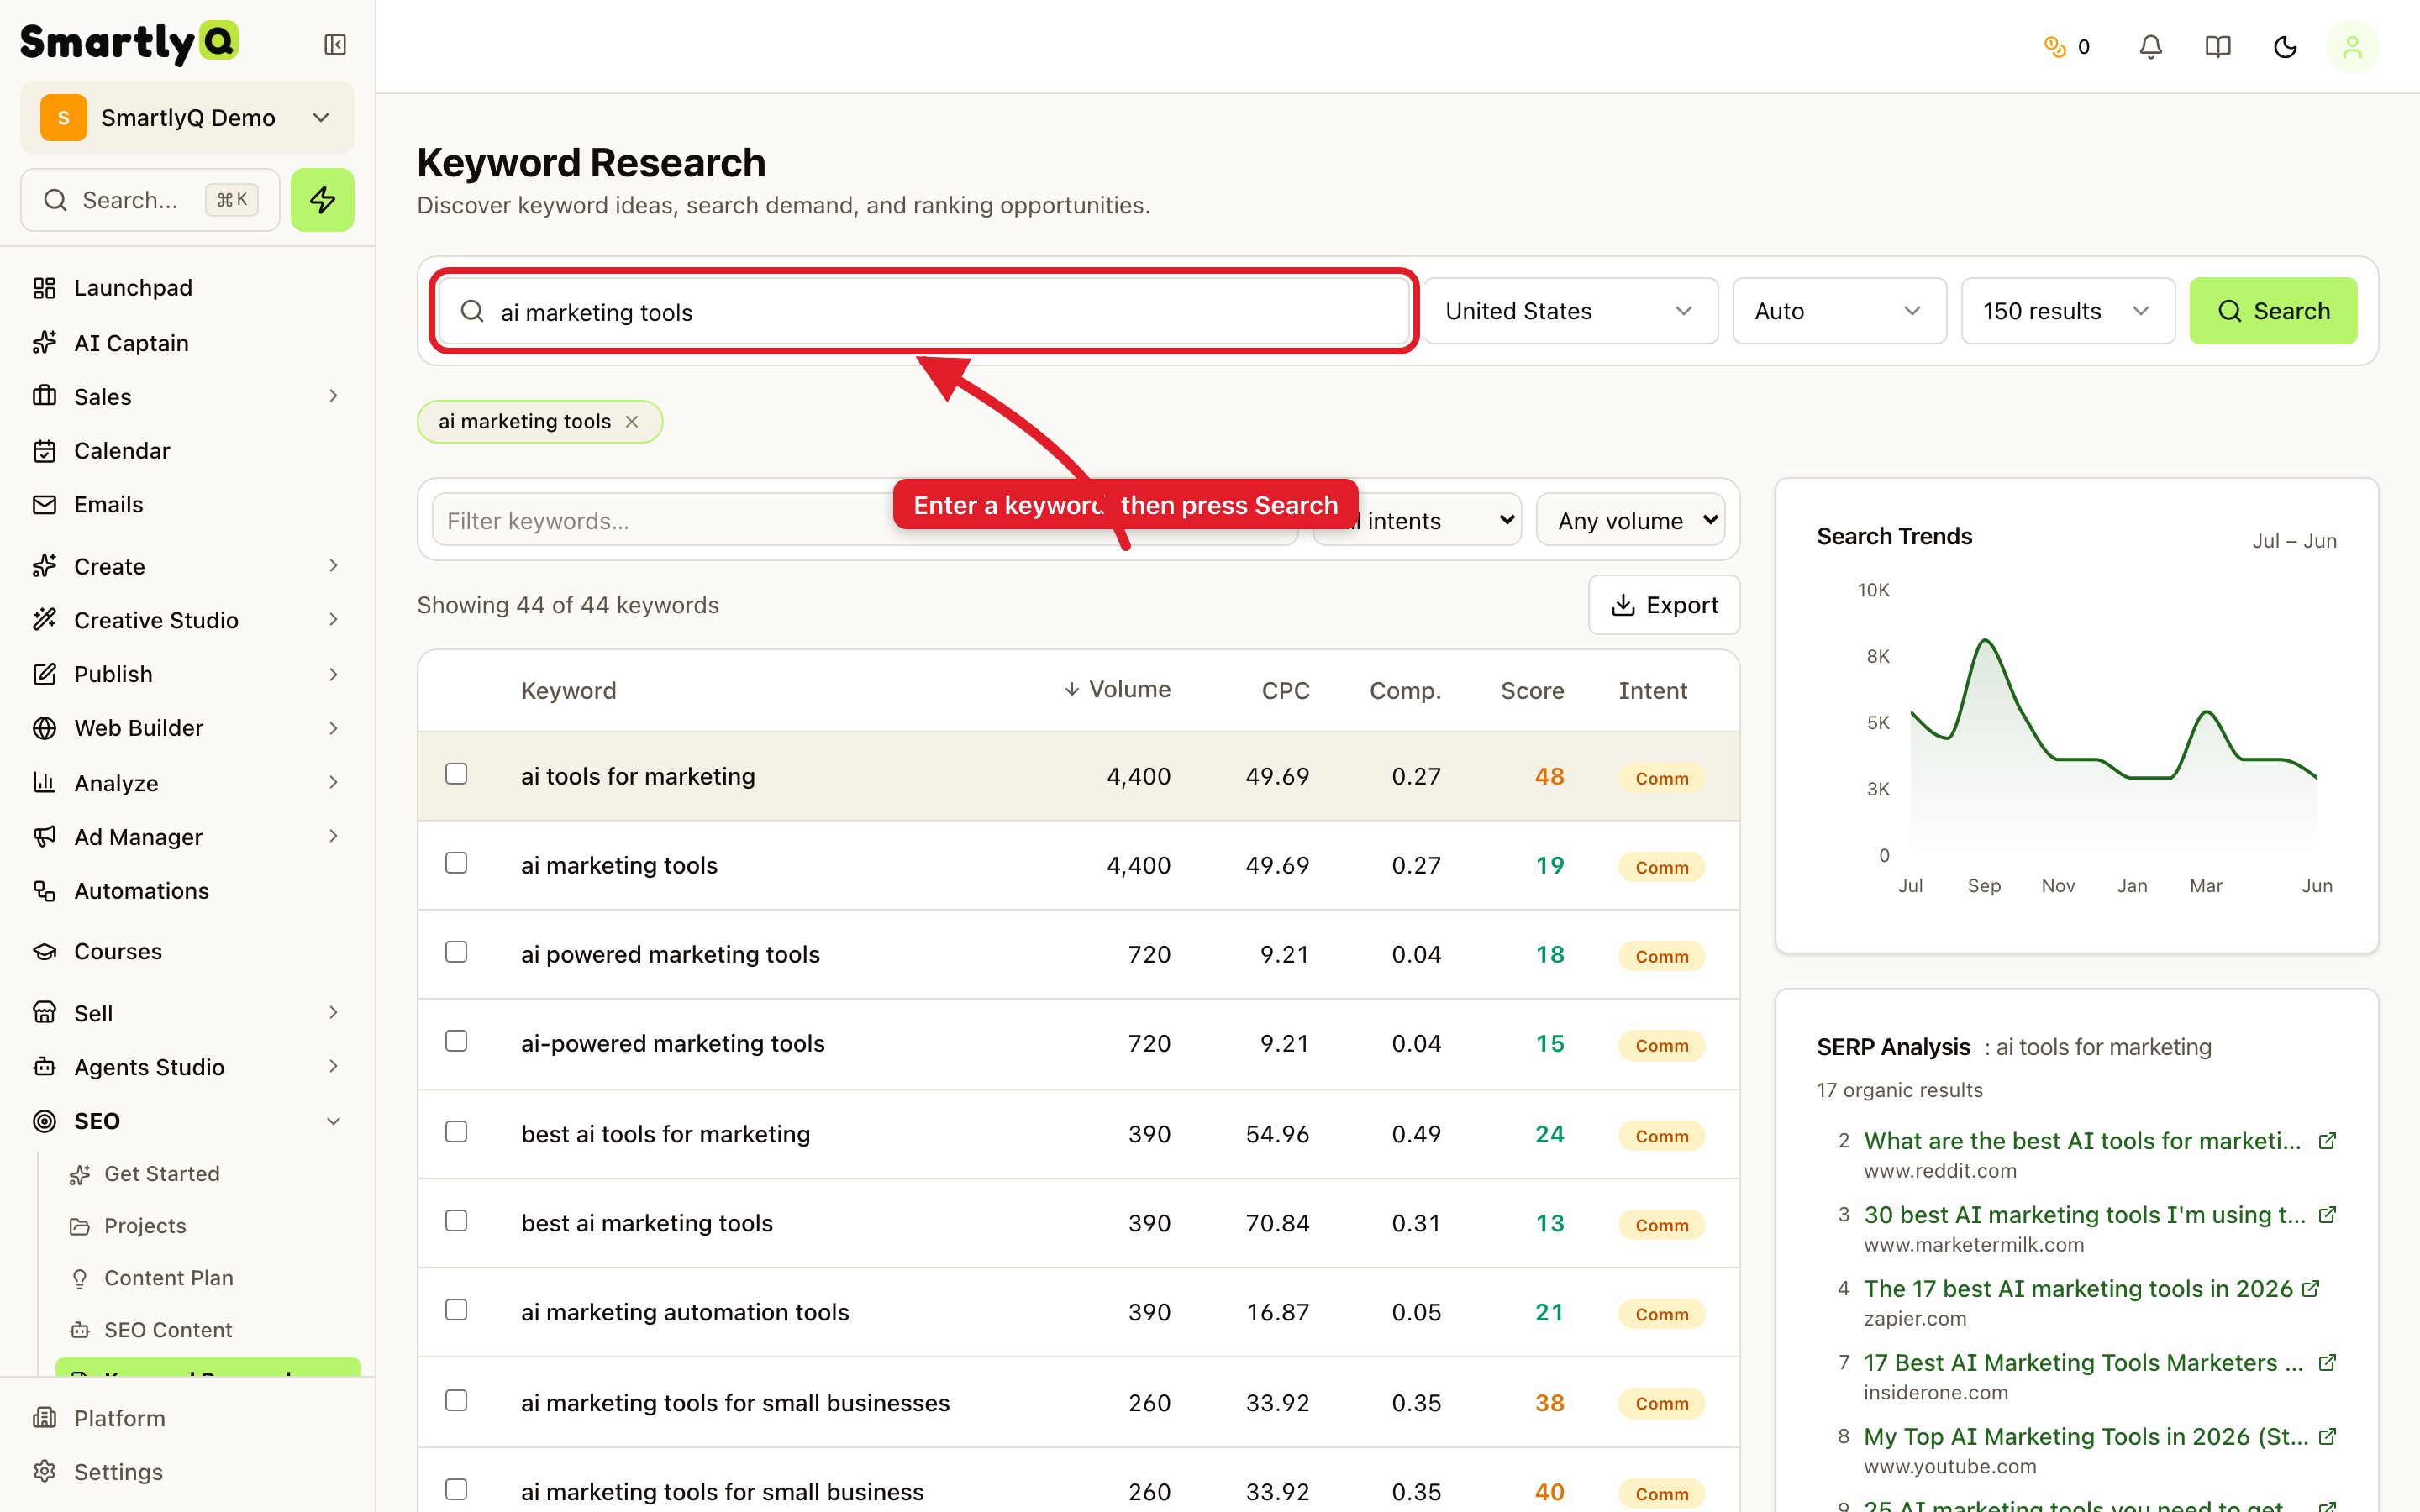
Task: Open YouTube result external link icon
Action: [2327, 1437]
